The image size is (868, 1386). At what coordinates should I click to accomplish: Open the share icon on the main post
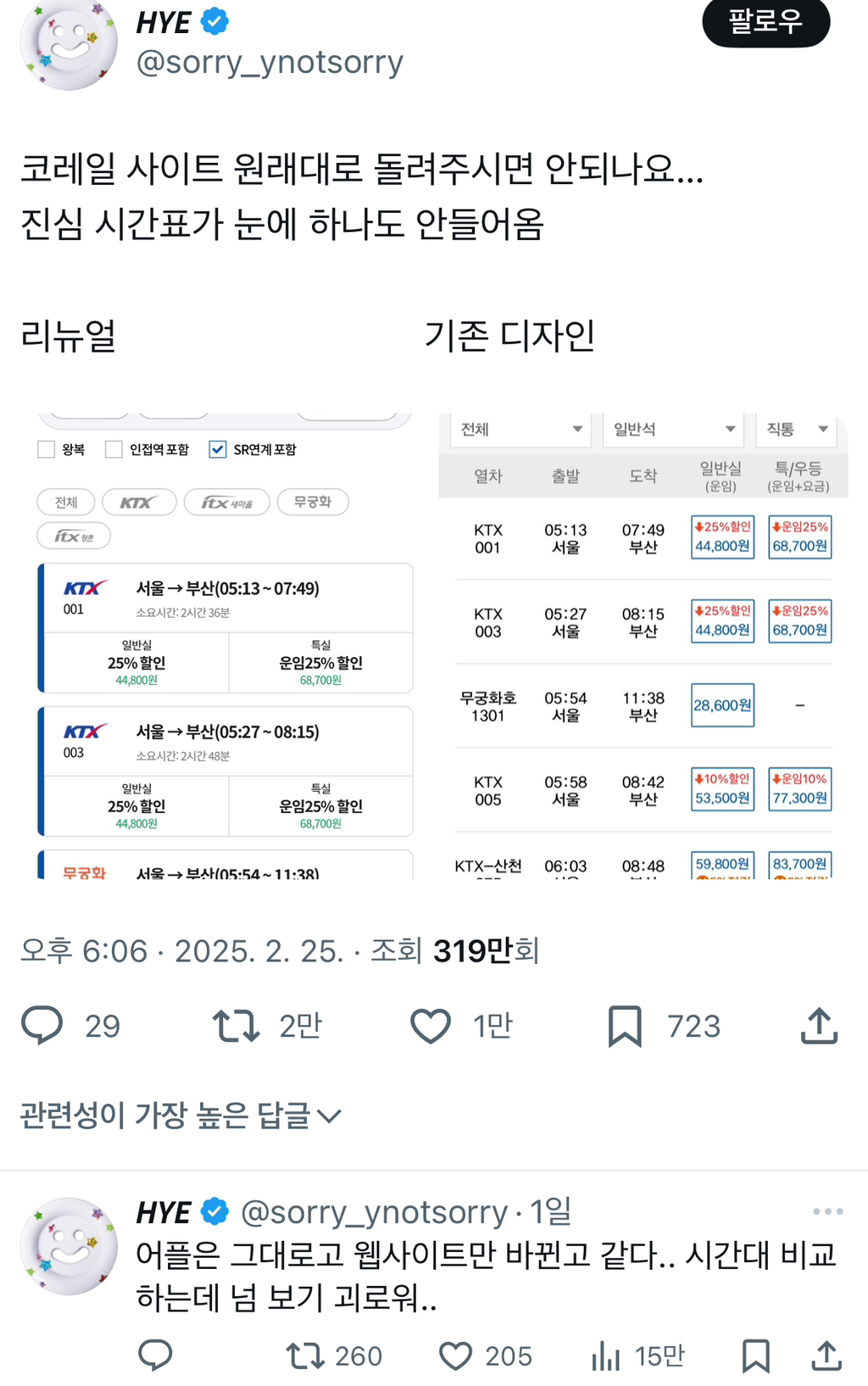click(818, 1026)
